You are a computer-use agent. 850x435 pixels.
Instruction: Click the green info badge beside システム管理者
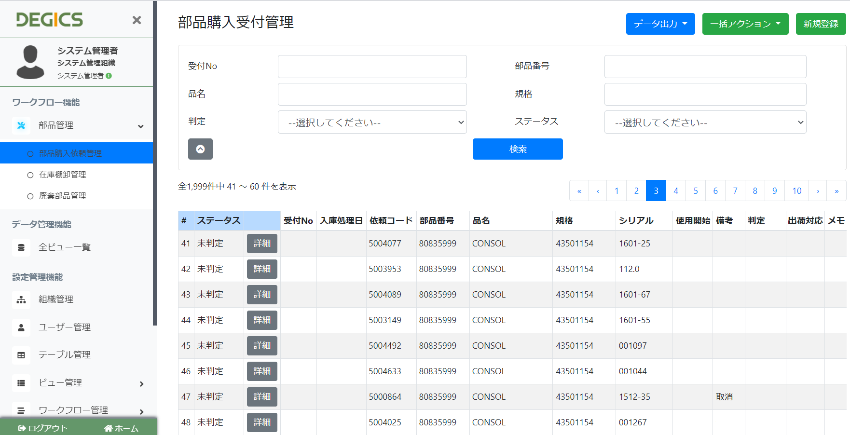[x=109, y=76]
